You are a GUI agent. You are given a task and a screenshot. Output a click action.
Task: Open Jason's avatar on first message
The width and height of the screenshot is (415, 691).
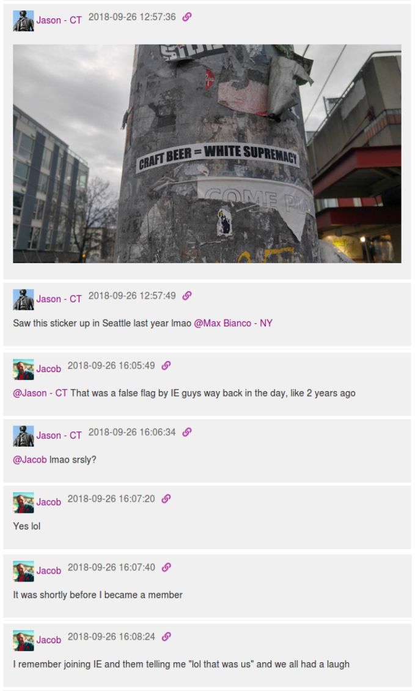23,21
